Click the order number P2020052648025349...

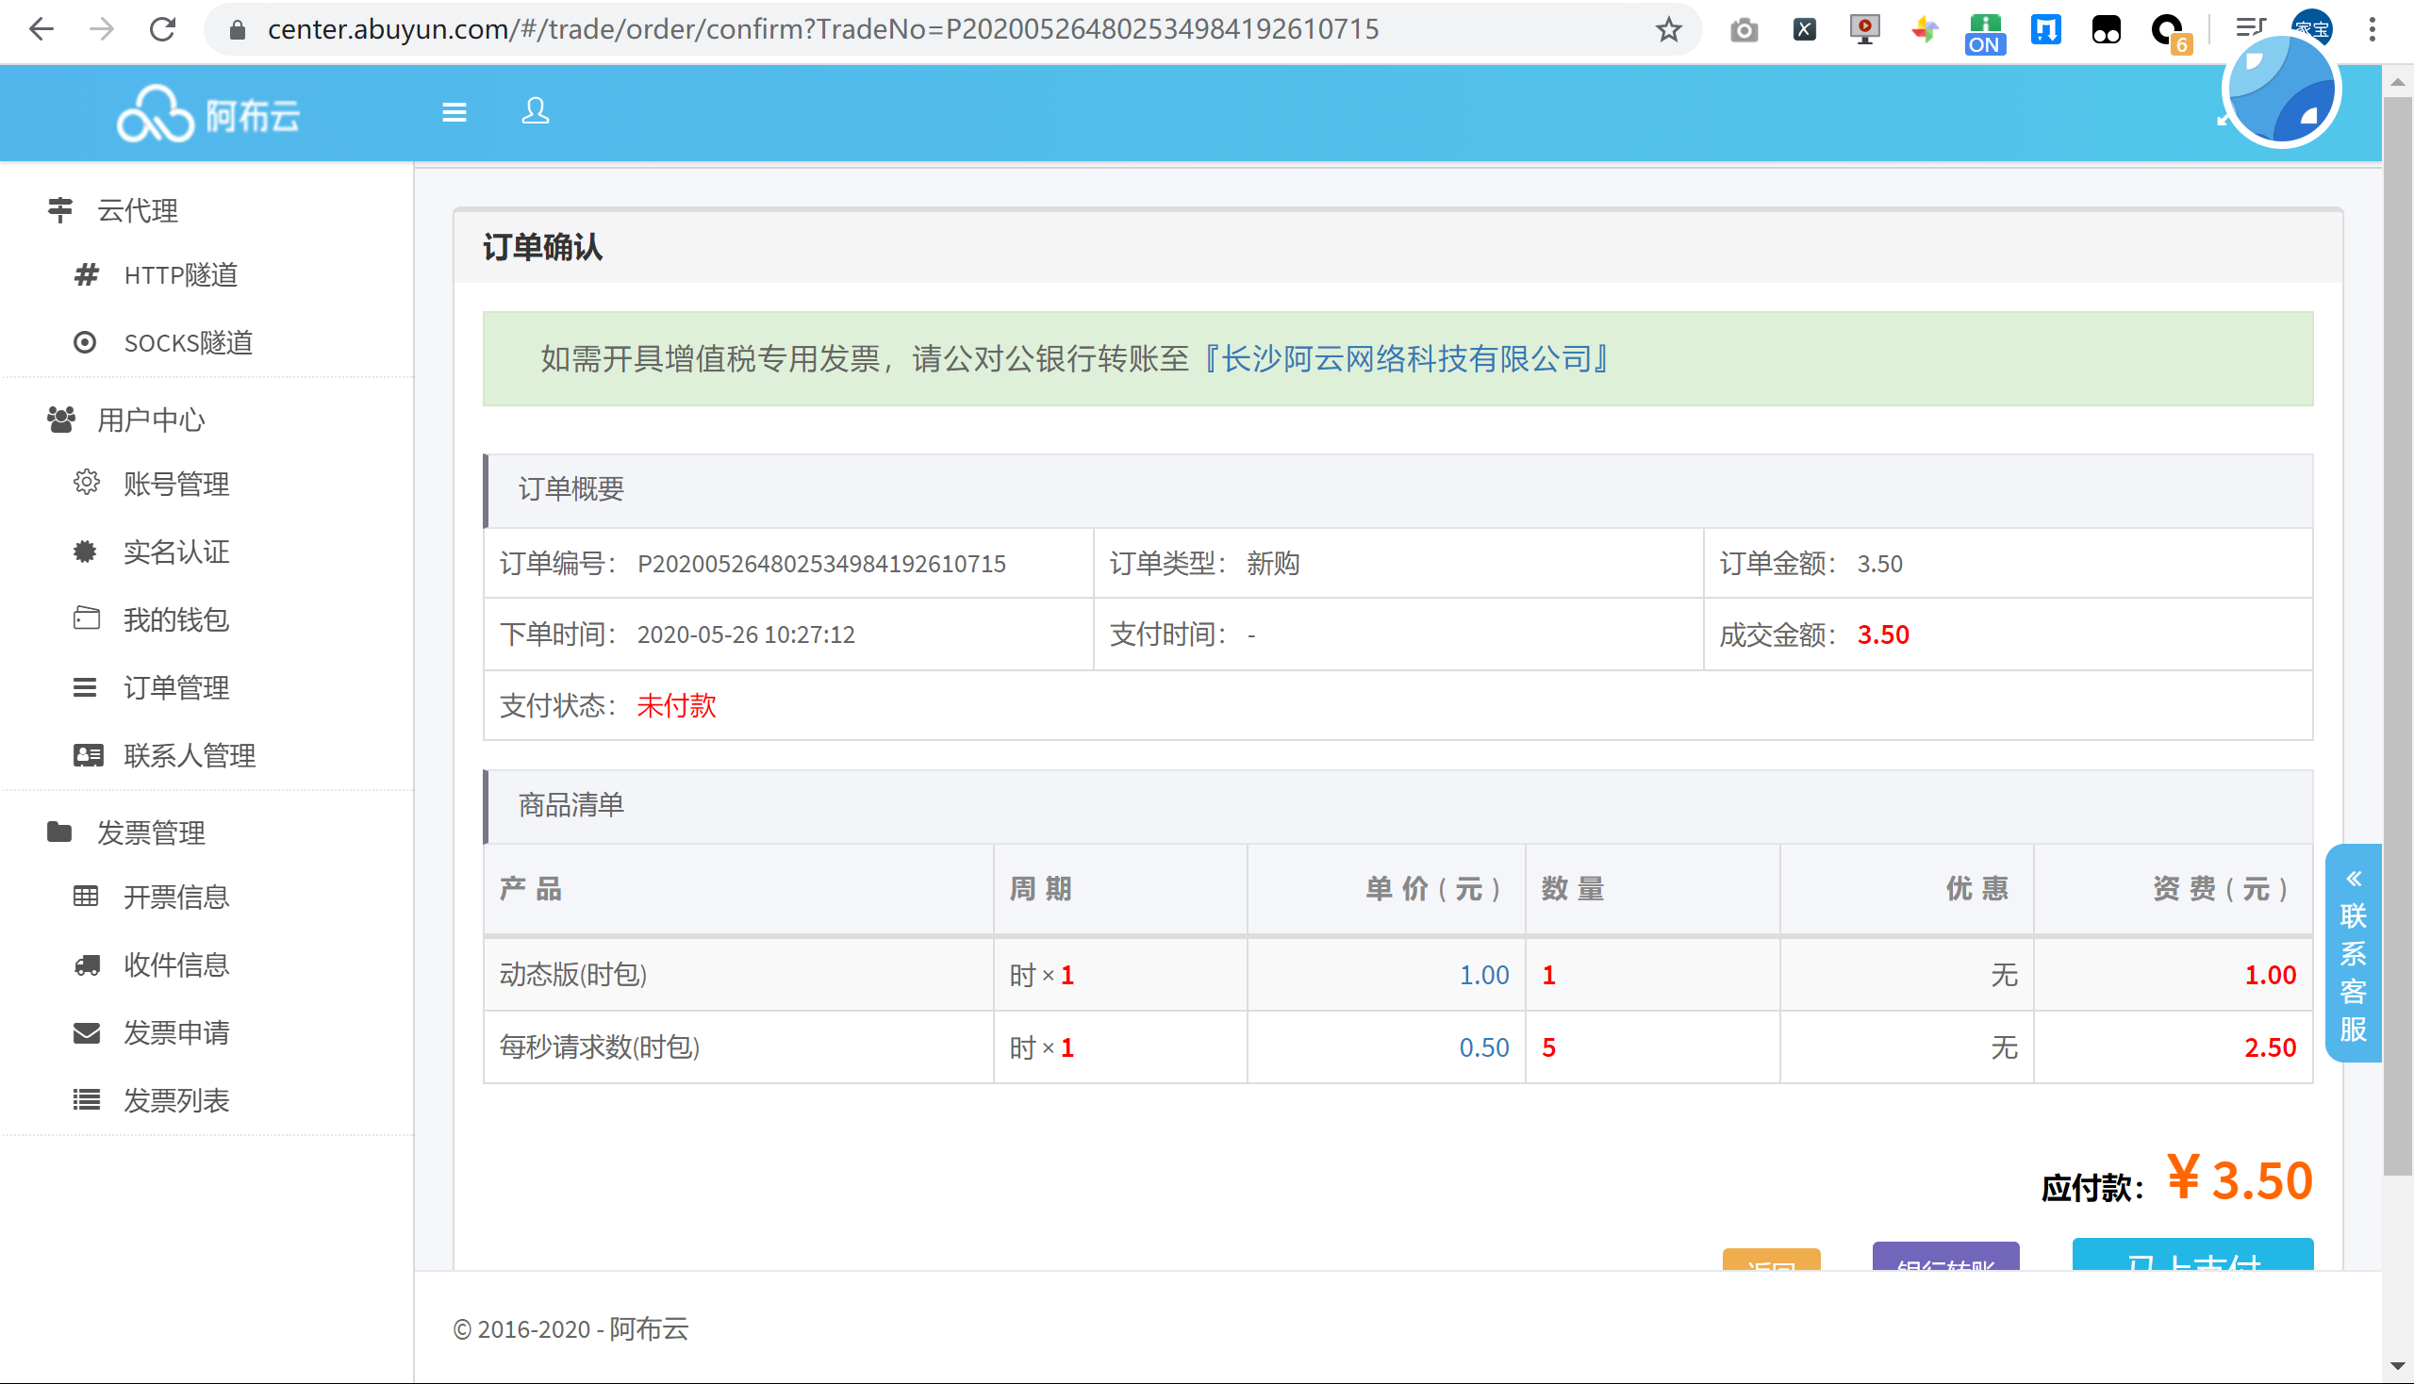pyautogui.click(x=821, y=564)
